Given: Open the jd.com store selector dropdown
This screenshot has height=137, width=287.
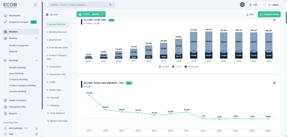Looking at the screenshot, I should (91, 14).
